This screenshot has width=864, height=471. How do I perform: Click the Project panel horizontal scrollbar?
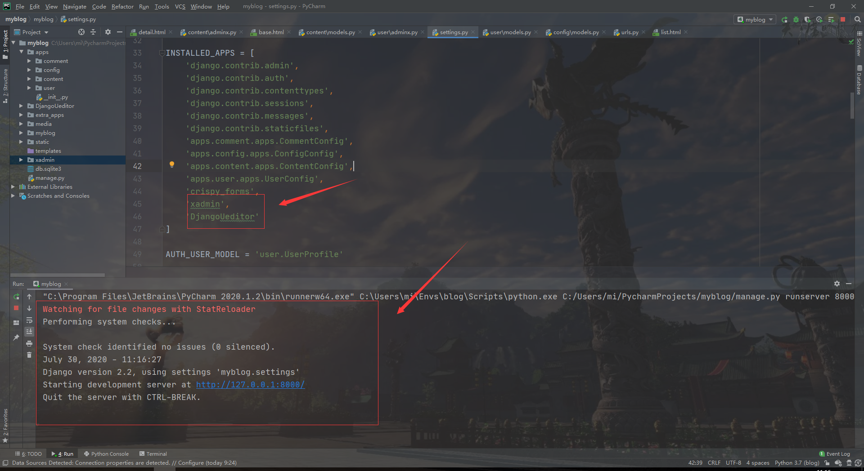click(58, 275)
